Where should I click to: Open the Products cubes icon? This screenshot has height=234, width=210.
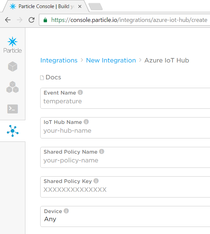13,87
